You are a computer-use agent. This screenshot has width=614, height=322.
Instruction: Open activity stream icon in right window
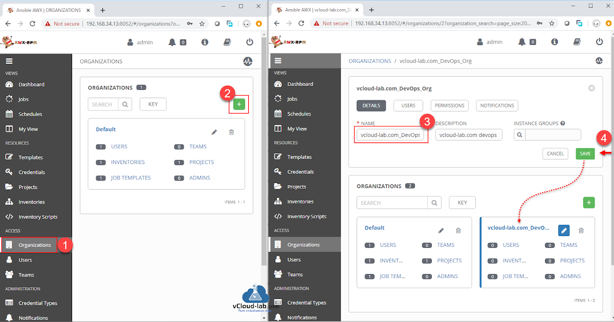click(x=599, y=61)
